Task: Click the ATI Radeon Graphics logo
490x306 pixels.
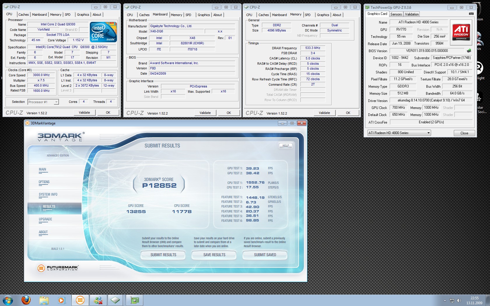Action: (461, 32)
